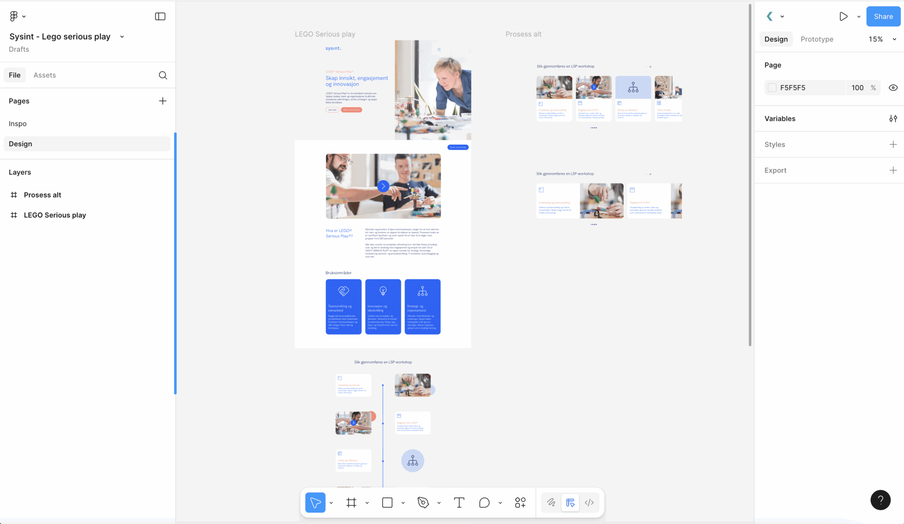904x524 pixels.
Task: Click the search icon in the left sidebar
Action: [x=163, y=75]
